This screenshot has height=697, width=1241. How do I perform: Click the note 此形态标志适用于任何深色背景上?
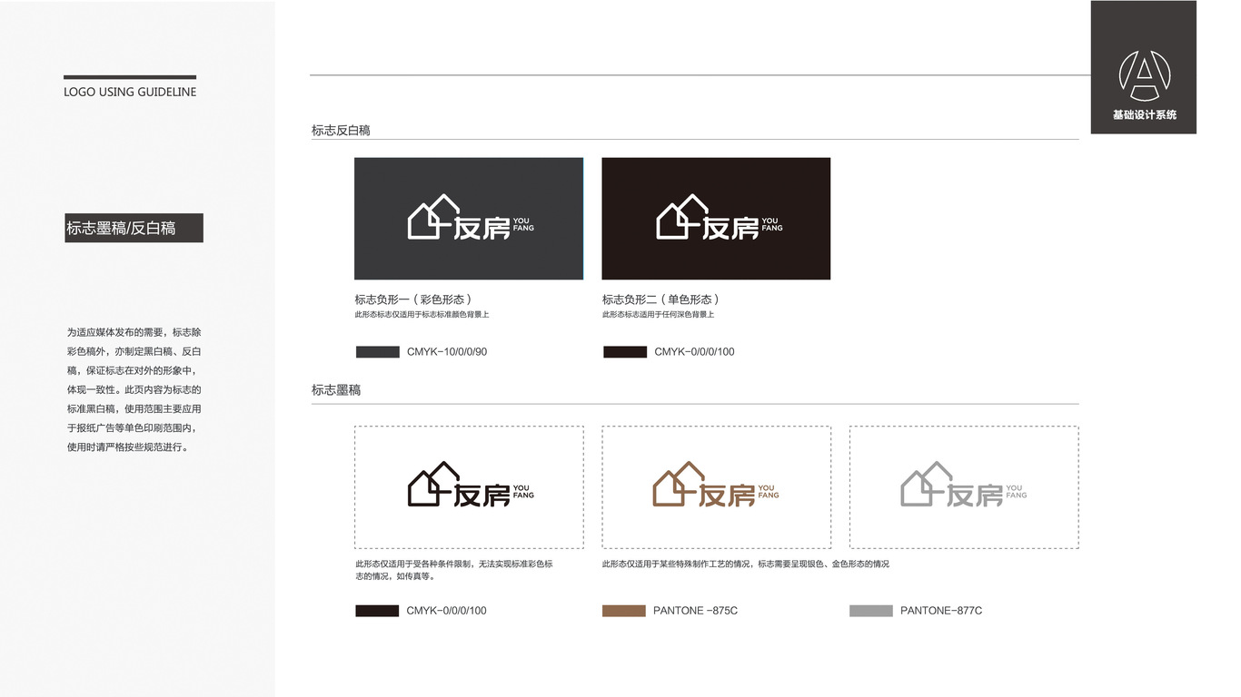[658, 315]
